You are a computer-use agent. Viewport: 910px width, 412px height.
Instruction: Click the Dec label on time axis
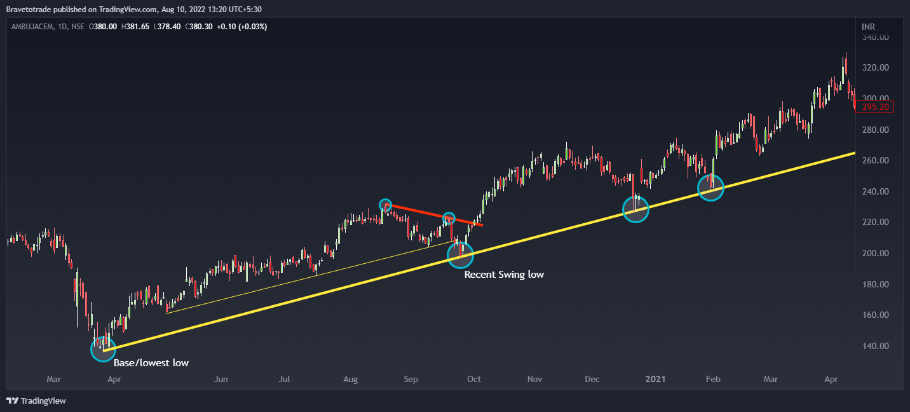point(592,380)
